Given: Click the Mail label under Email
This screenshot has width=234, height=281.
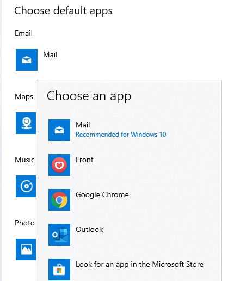Looking at the screenshot, I should [50, 54].
